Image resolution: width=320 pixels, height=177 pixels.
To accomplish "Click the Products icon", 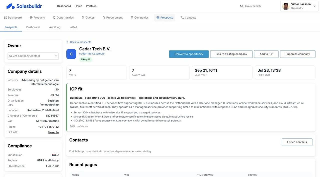I will 31,18.
